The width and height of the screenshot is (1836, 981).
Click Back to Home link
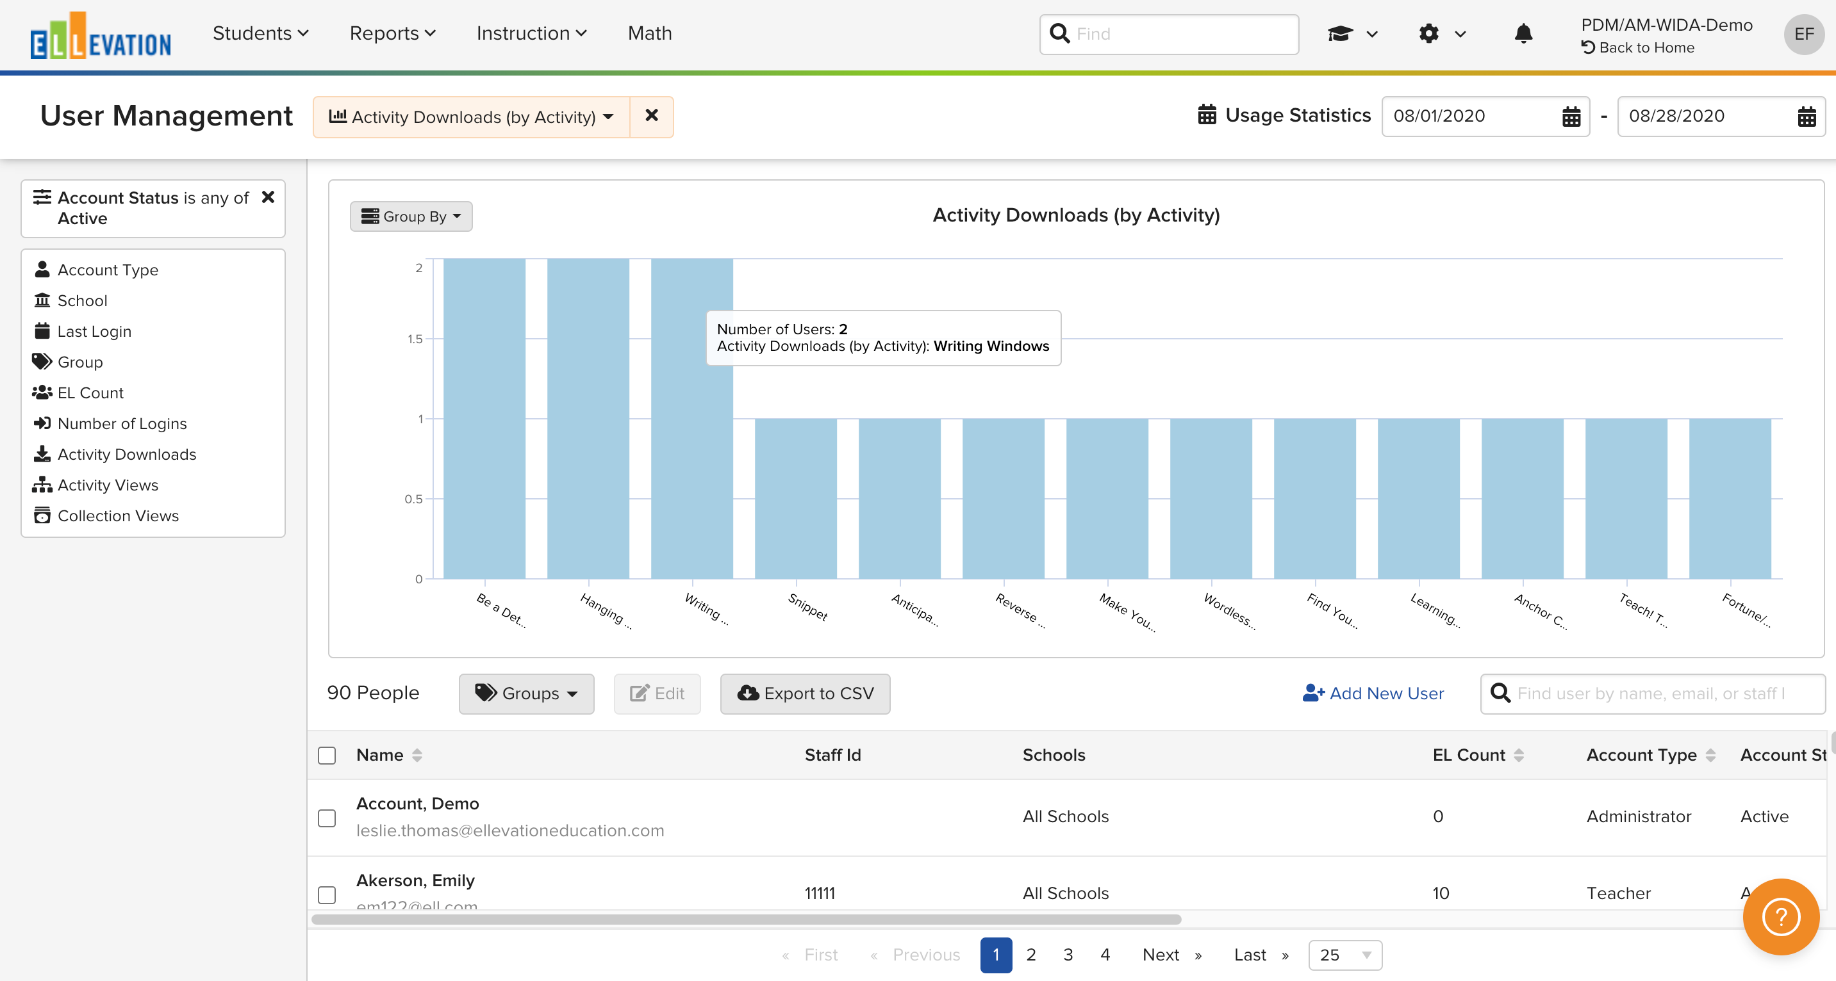tap(1637, 47)
